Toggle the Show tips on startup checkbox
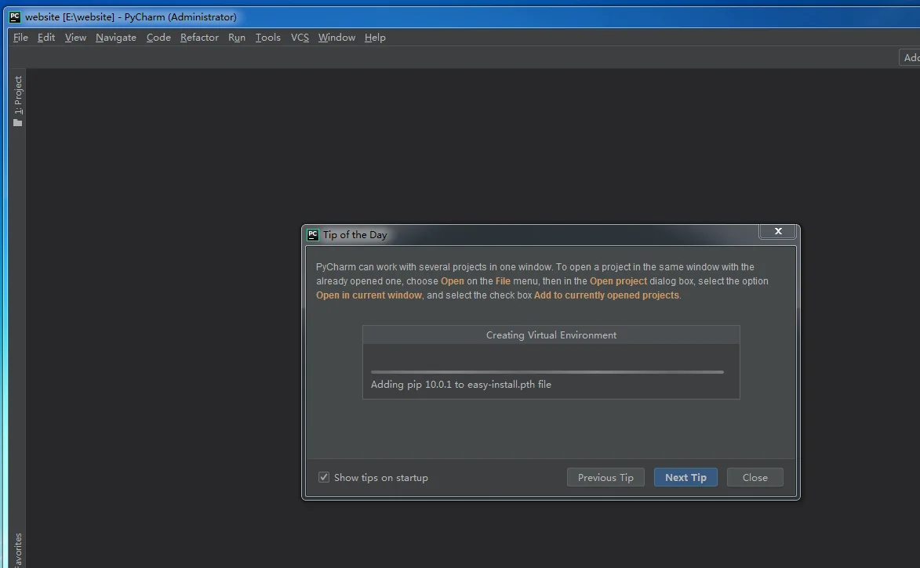 324,477
